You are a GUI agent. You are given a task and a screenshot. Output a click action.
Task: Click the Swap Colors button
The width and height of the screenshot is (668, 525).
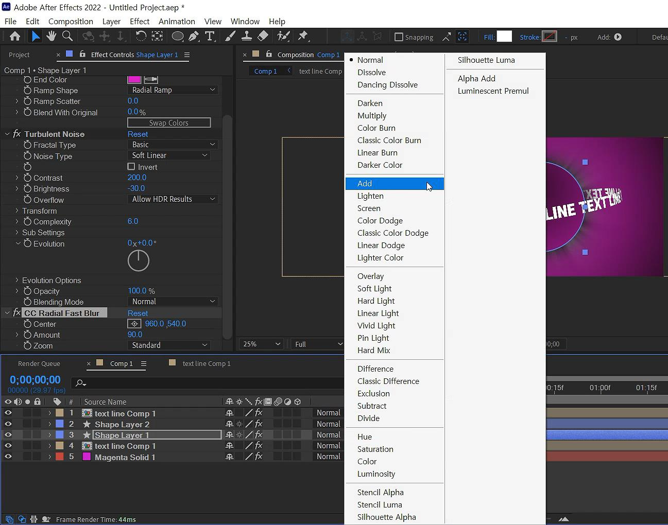tap(169, 122)
